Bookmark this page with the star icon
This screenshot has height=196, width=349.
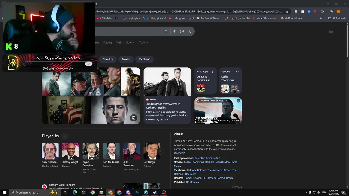[287, 11]
